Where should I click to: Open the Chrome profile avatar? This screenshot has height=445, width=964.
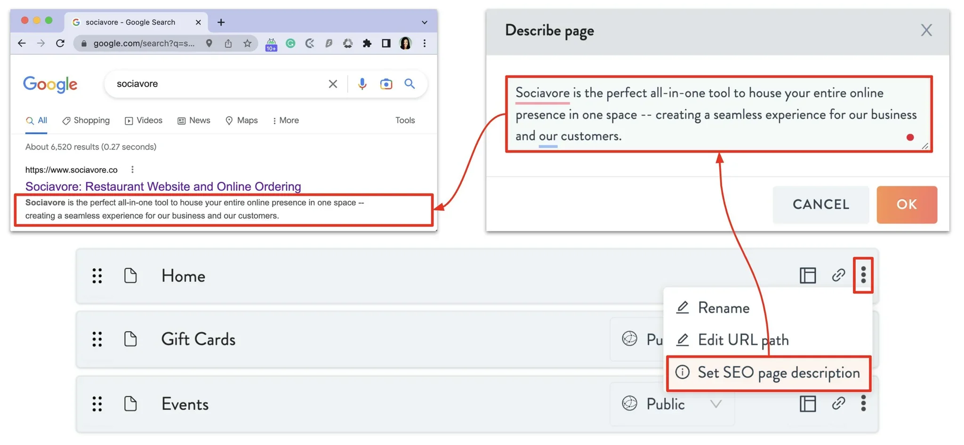[x=405, y=43]
